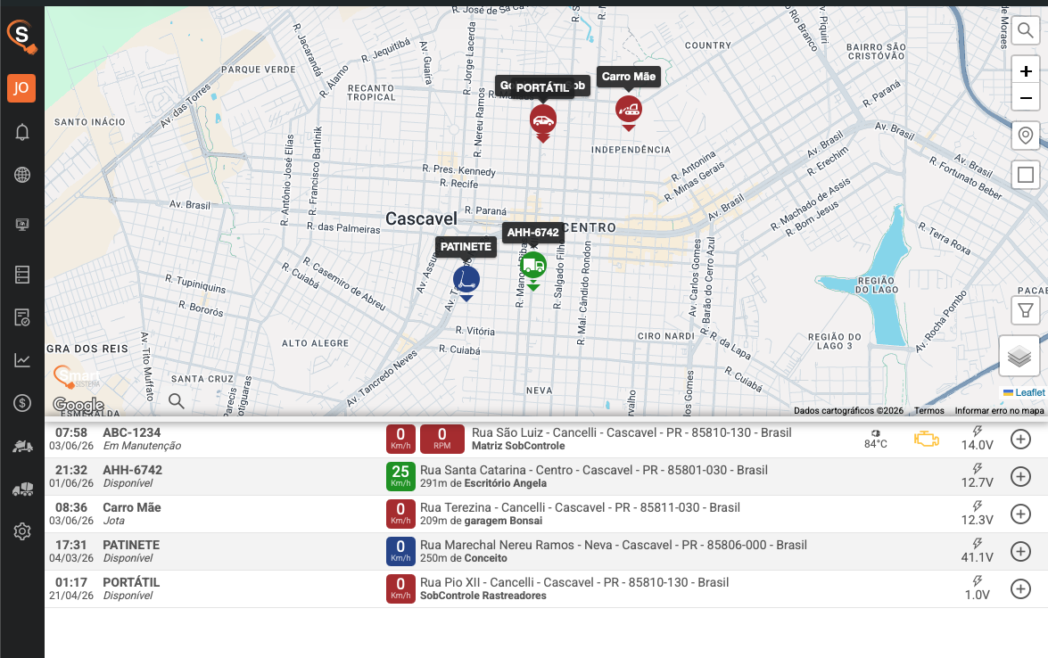The height and width of the screenshot is (658, 1048).
Task: Select the Carro Mãe tow truck marker
Action: tap(628, 111)
